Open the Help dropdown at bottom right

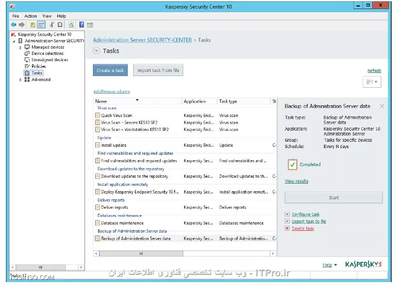330,265
